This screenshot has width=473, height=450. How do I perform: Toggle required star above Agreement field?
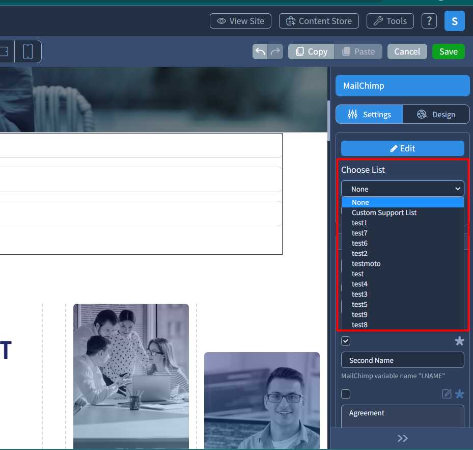459,394
